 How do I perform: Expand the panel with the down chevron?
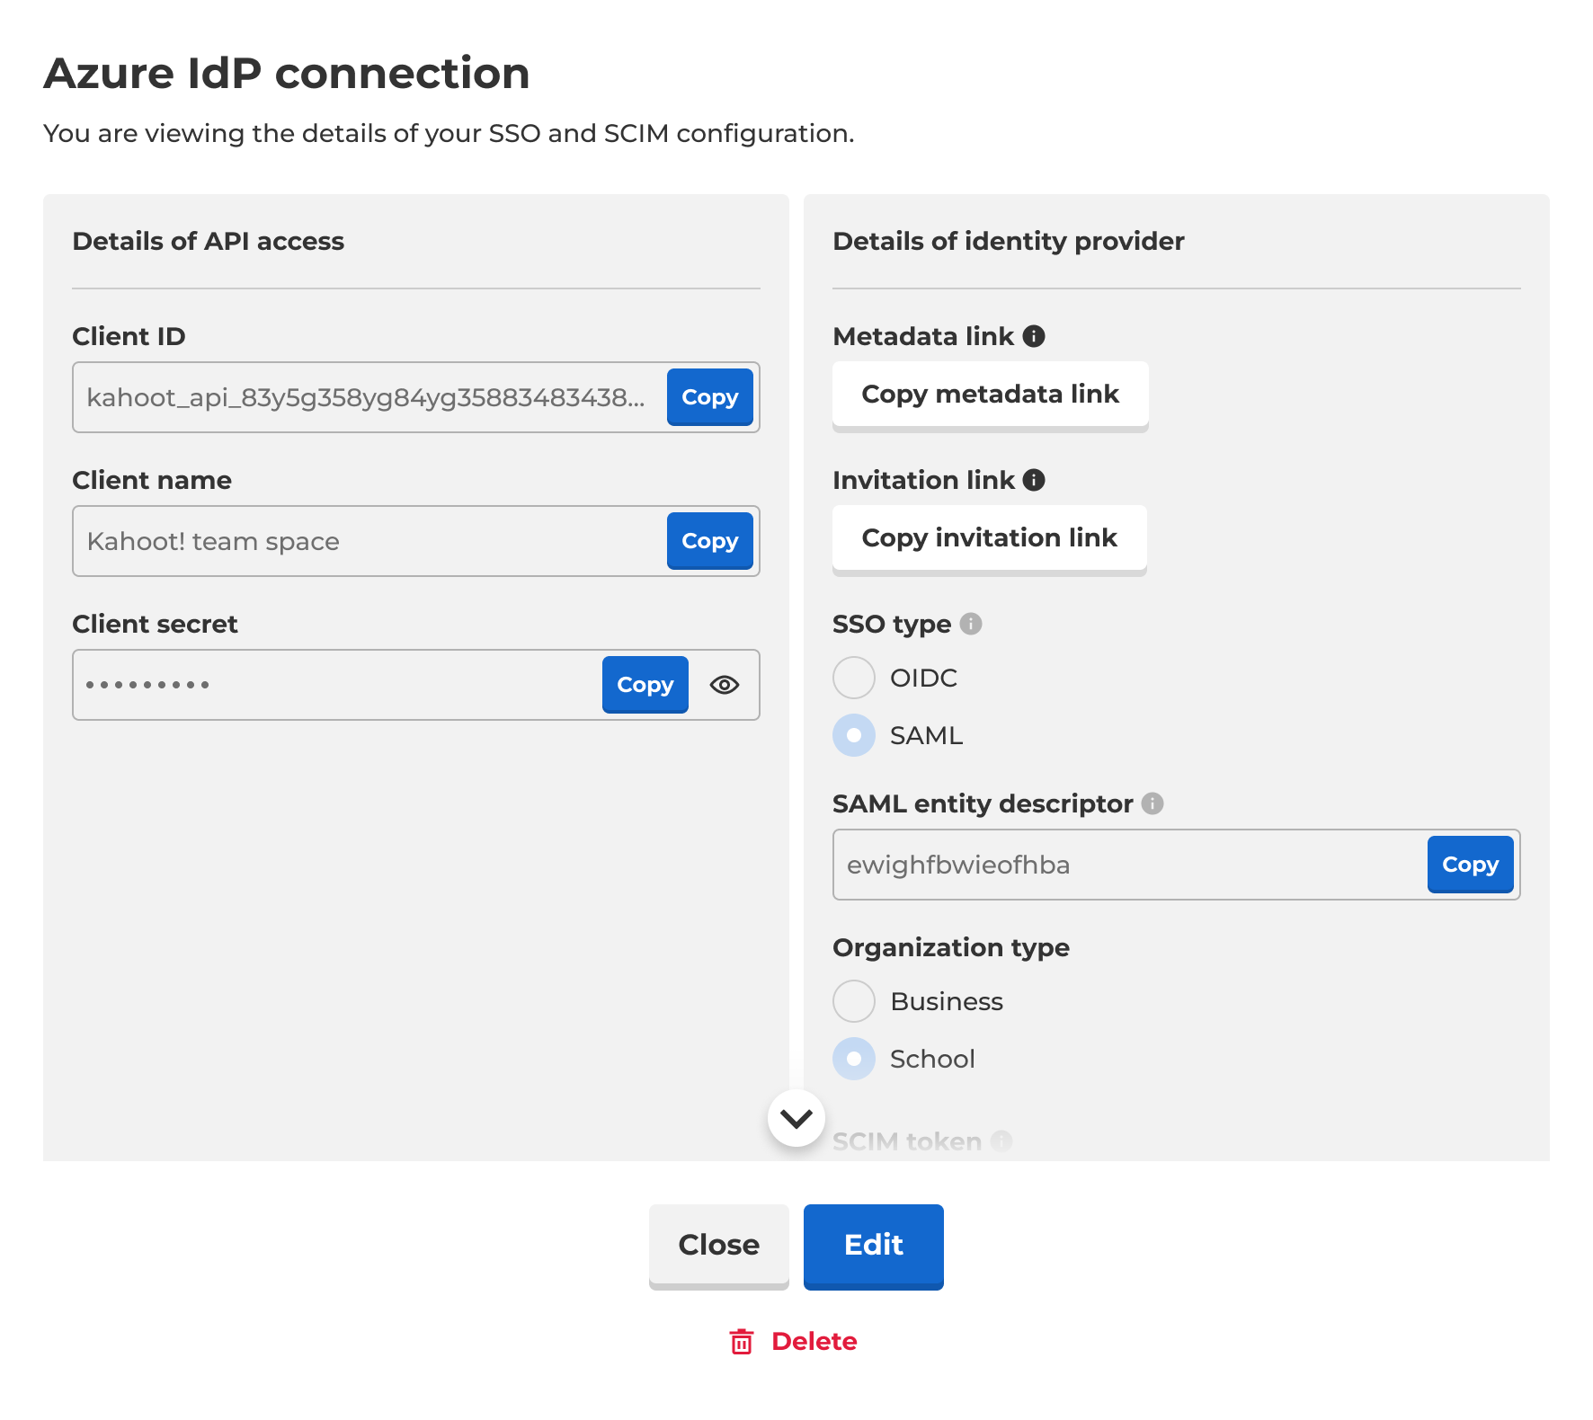pyautogui.click(x=796, y=1117)
